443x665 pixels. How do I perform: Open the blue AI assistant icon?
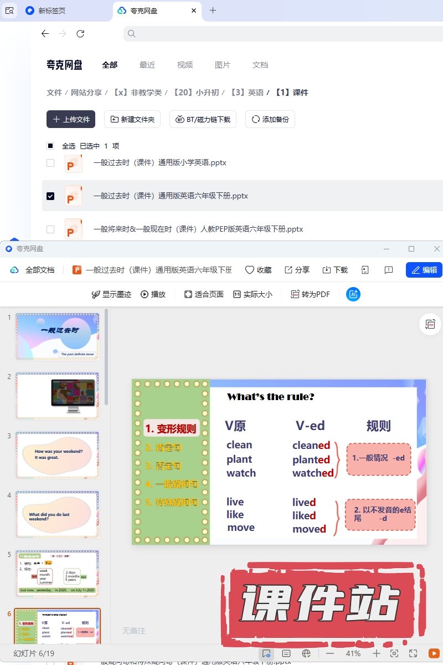tap(353, 294)
